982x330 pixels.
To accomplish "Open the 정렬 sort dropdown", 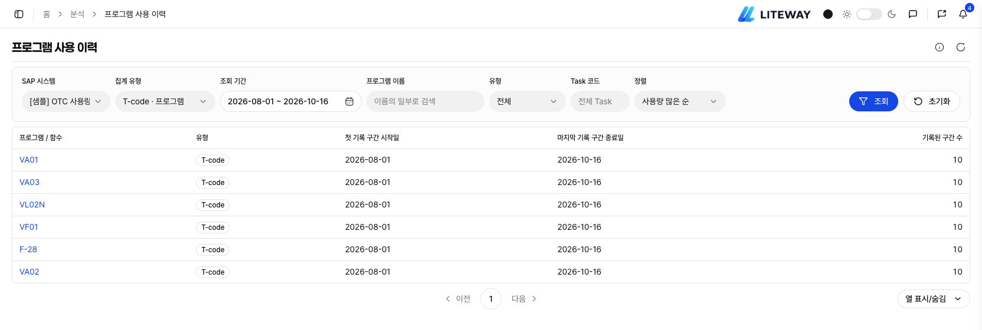I will [x=680, y=101].
